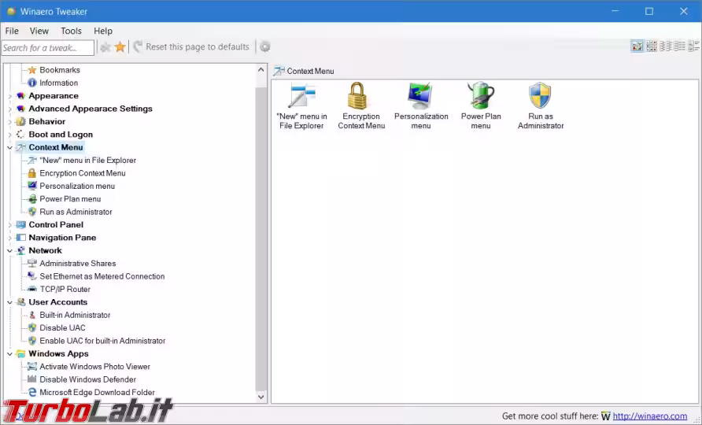Viewport: 702px width, 425px height.
Task: Select Set Ethernet as Metered Connection
Action: click(102, 276)
